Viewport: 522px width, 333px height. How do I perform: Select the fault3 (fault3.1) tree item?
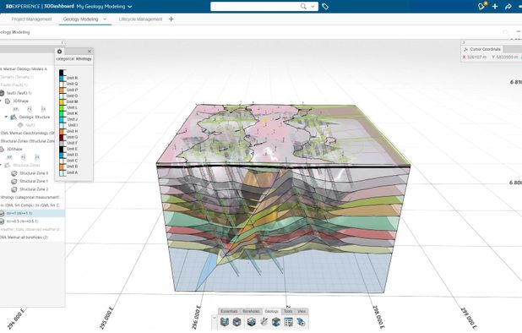(19, 93)
